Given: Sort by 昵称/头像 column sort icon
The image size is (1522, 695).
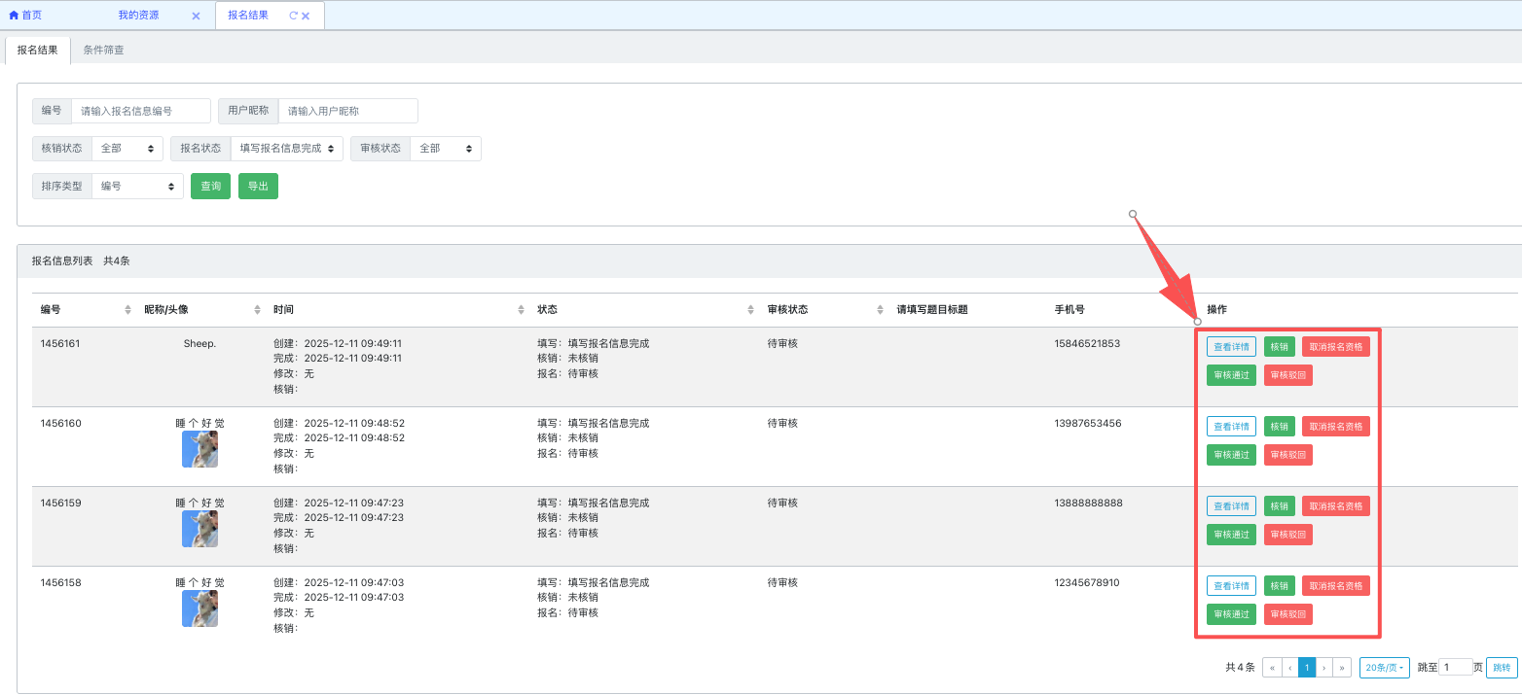Looking at the screenshot, I should [x=258, y=310].
